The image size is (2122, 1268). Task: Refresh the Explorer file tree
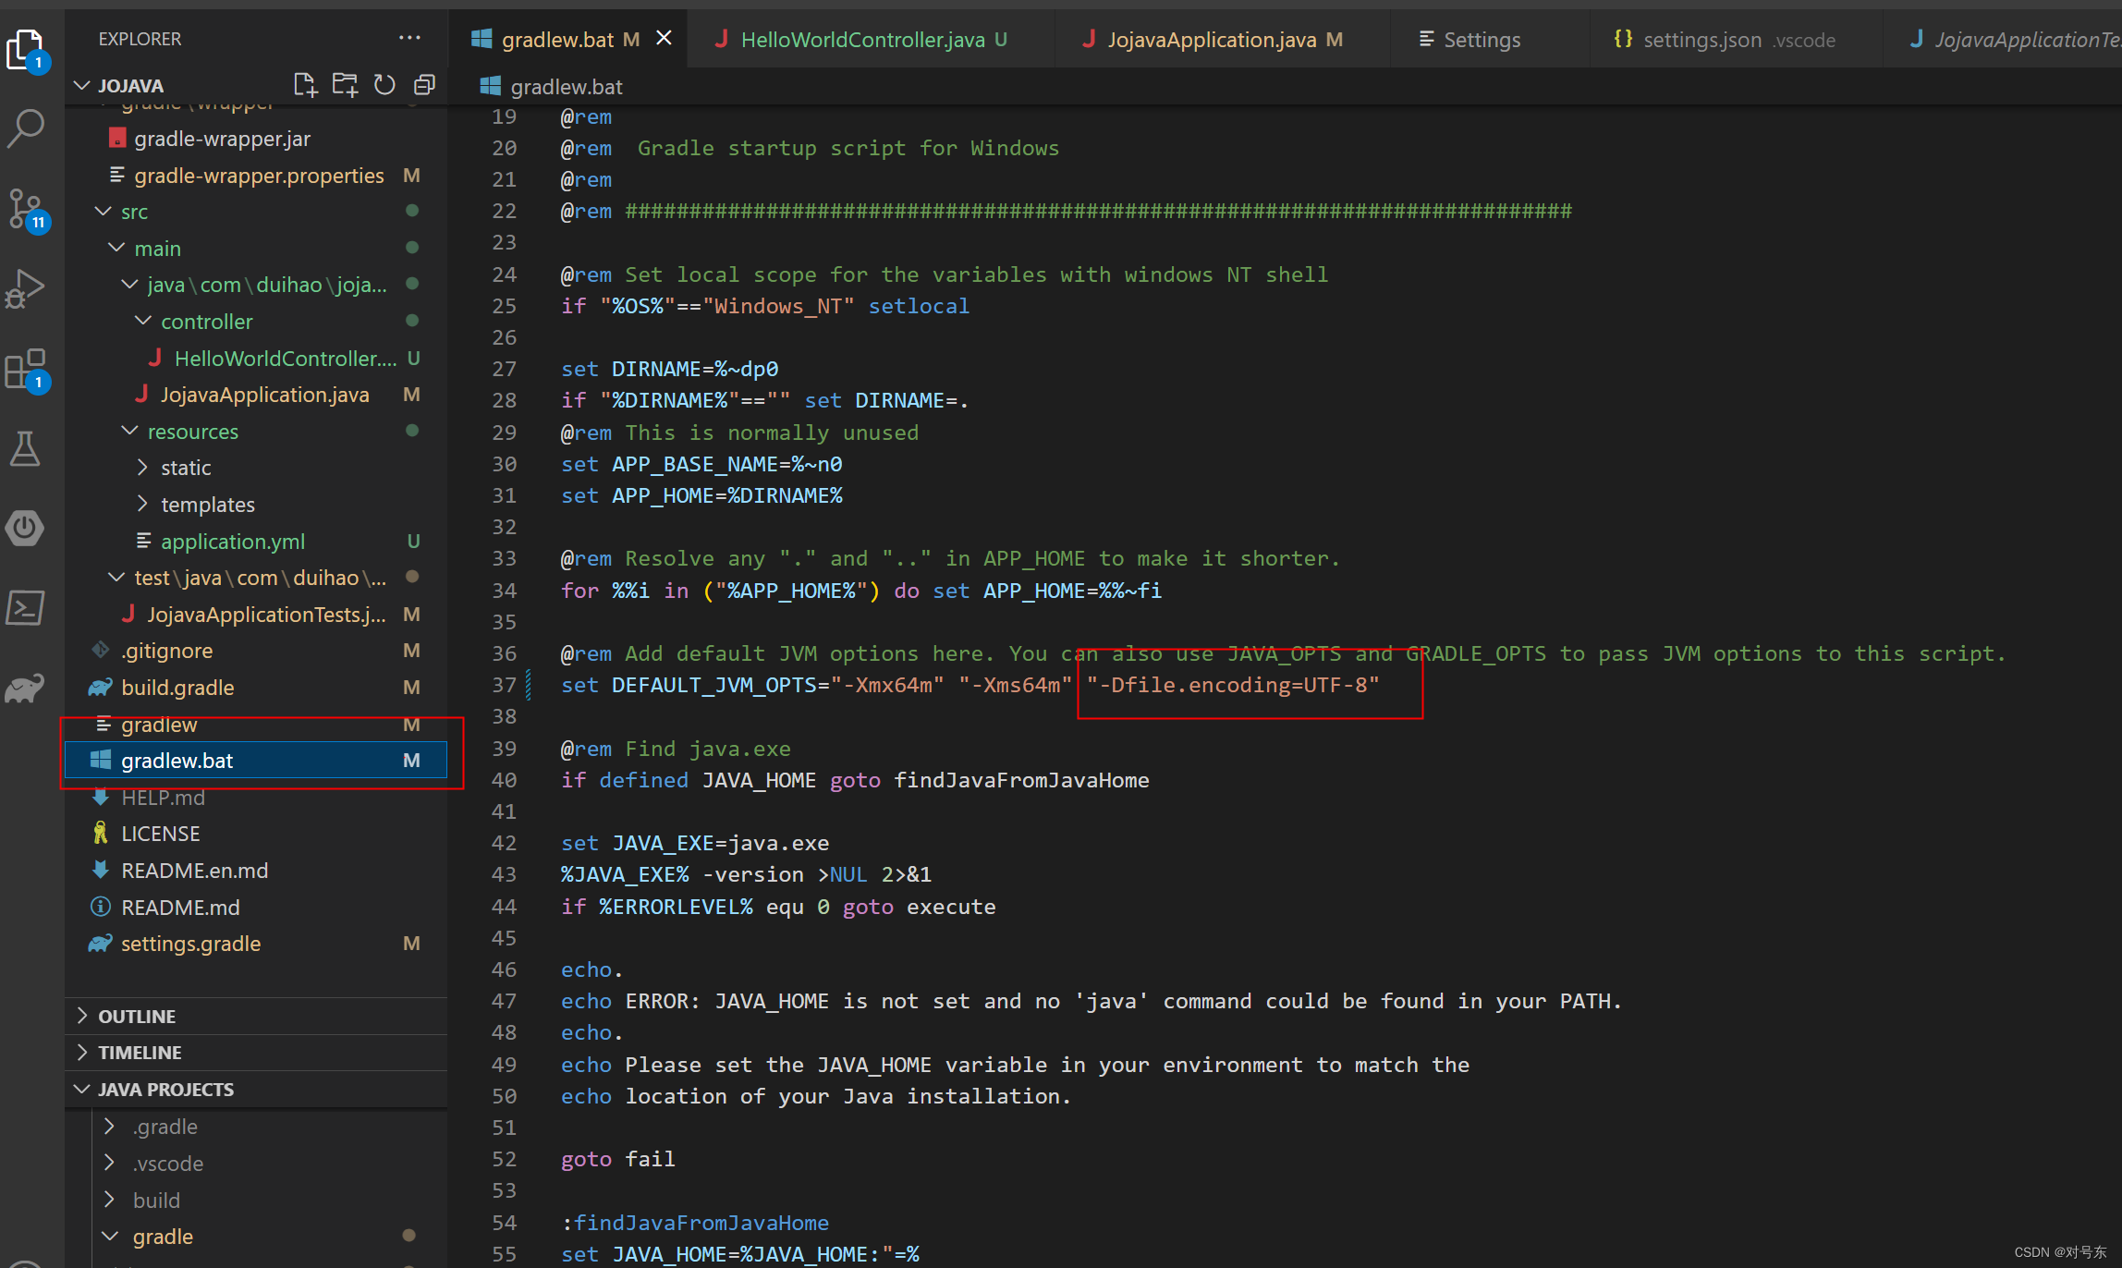coord(384,85)
